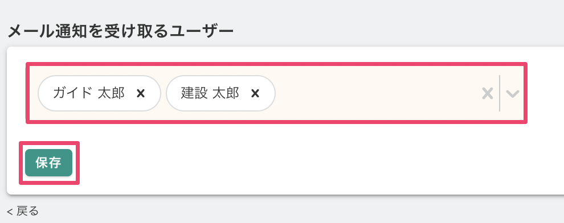Remove ガイド 太郎 using its x icon
564x223 pixels.
141,93
